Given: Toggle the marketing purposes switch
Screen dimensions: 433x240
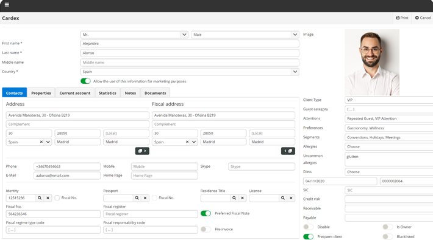Looking at the screenshot, I should pyautogui.click(x=85, y=81).
